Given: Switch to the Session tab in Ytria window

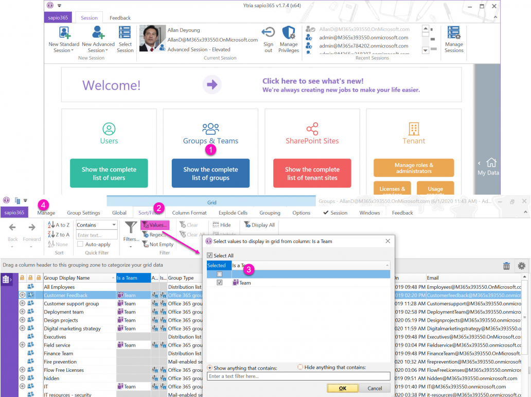Looking at the screenshot, I should [89, 18].
